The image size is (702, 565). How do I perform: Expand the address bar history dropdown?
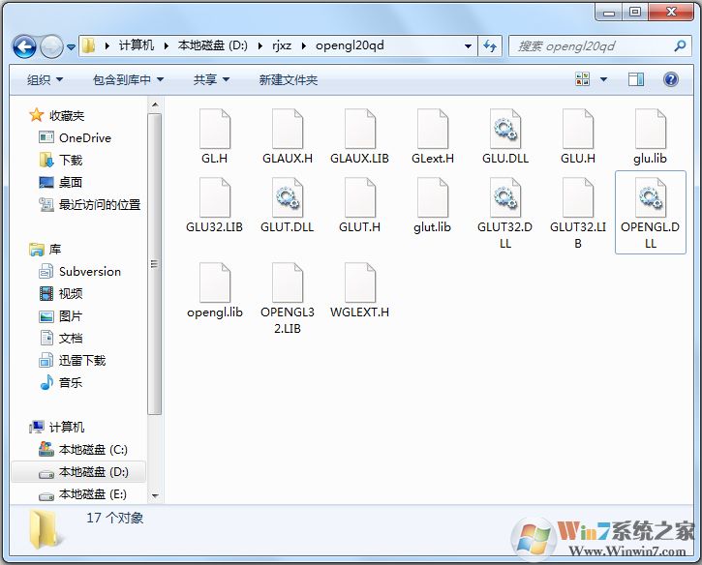[468, 46]
